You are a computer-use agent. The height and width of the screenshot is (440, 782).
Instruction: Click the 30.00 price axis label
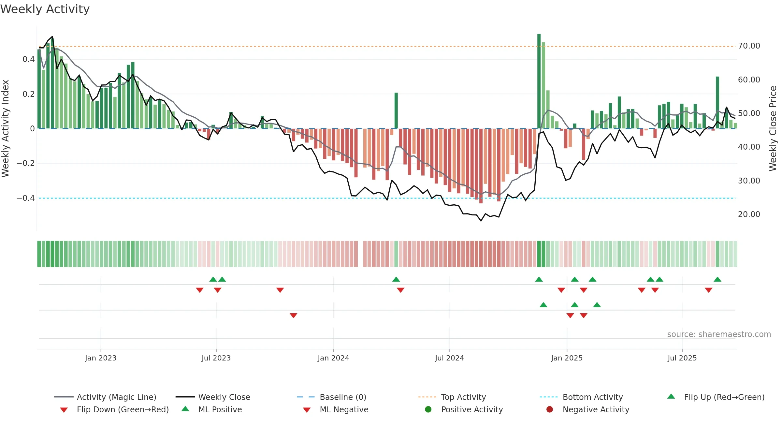(x=749, y=181)
